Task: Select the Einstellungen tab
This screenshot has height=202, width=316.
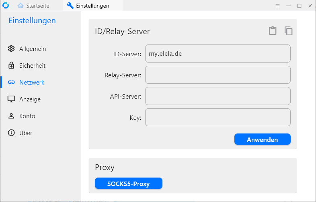Action: [88, 6]
